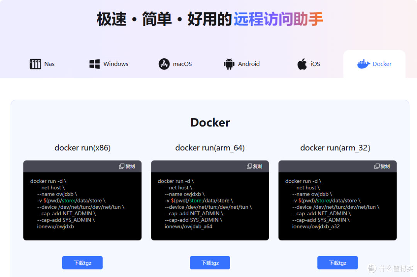Click '--cap-add SYS_ADMIN' in arm_64 block
This screenshot has height=277, width=417.
pyautogui.click(x=193, y=220)
